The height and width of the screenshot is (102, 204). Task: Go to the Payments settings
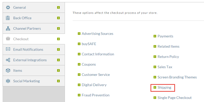(165, 36)
